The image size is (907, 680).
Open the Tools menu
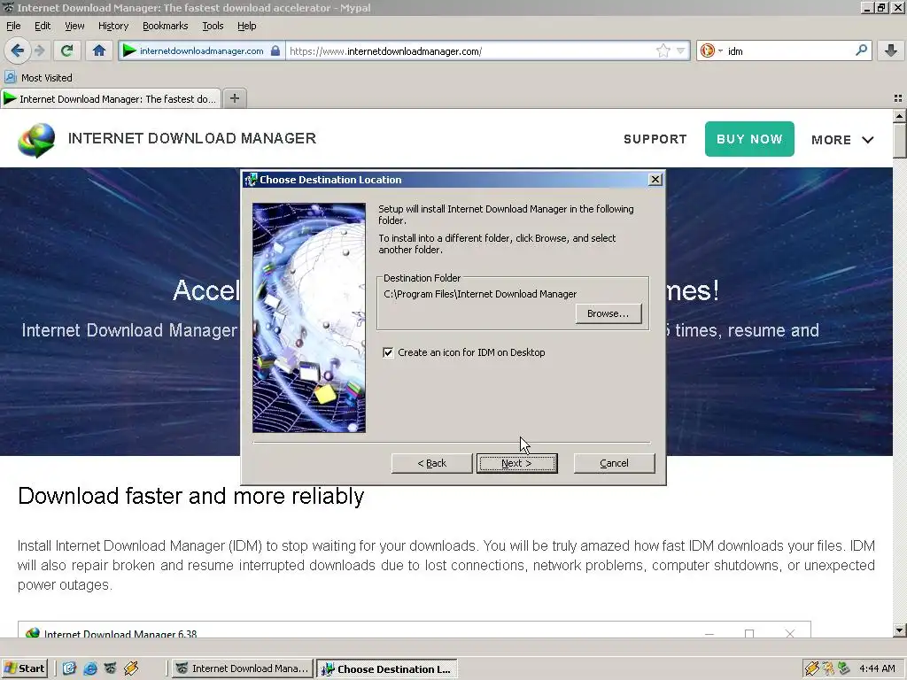213,26
